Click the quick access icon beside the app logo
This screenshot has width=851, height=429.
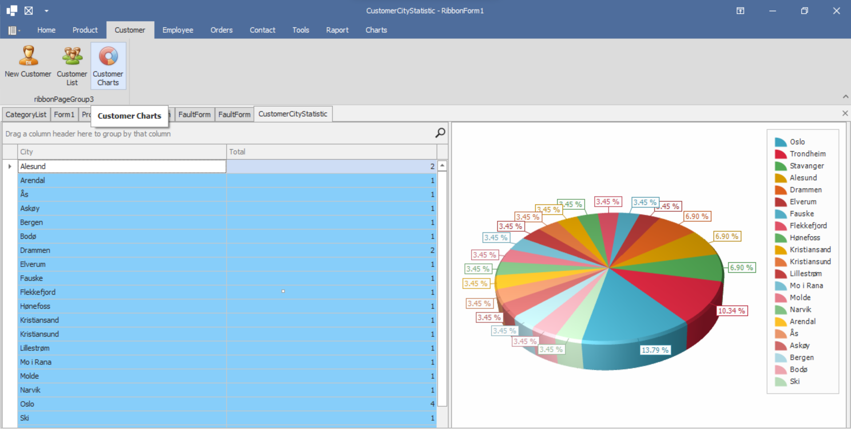[28, 11]
